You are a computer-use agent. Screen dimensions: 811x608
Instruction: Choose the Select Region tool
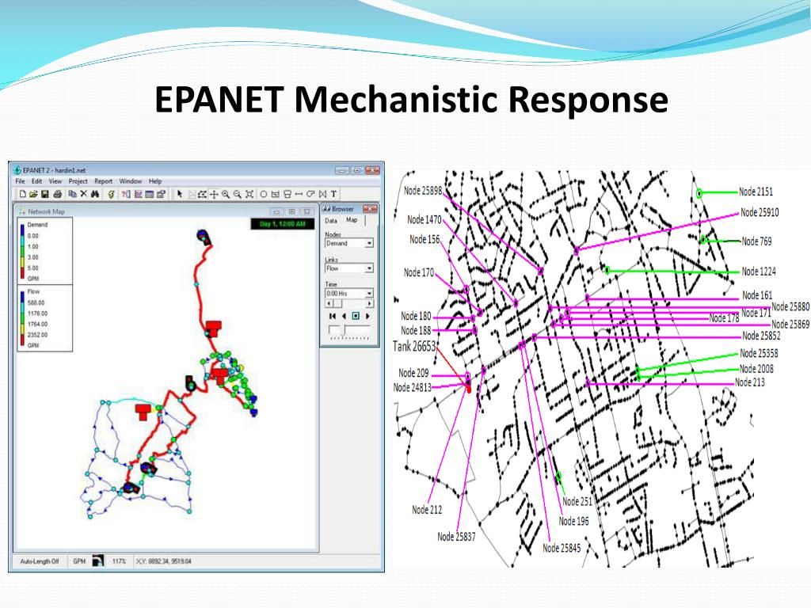point(202,195)
